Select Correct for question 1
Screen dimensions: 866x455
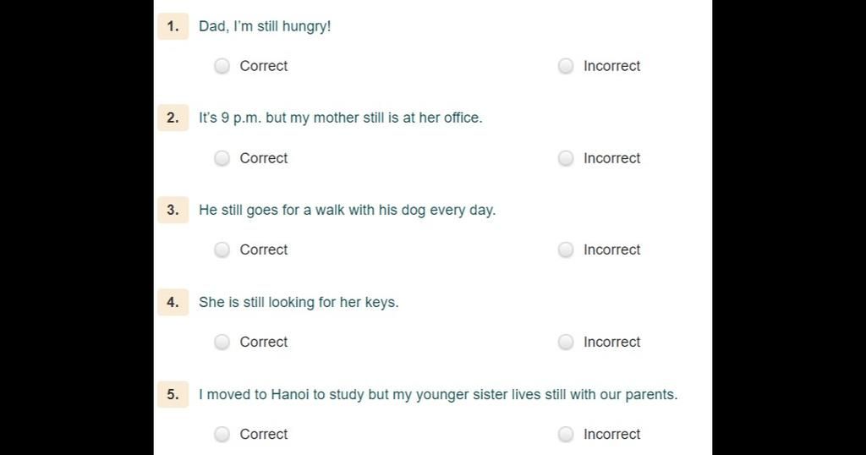[x=222, y=66]
